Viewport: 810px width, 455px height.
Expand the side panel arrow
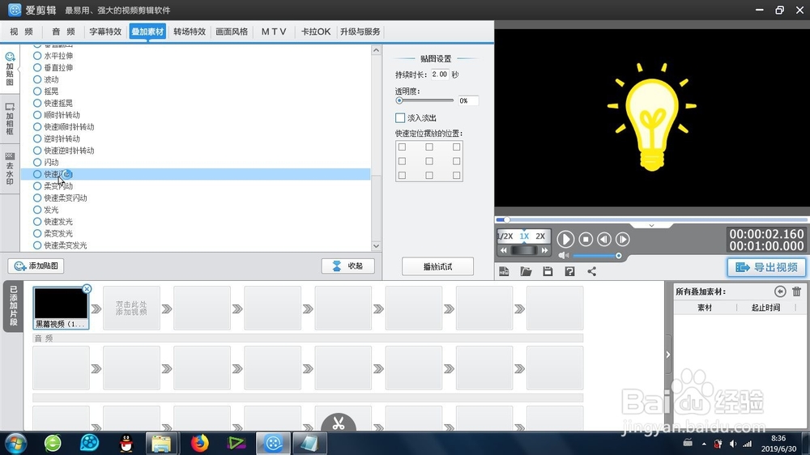point(668,355)
